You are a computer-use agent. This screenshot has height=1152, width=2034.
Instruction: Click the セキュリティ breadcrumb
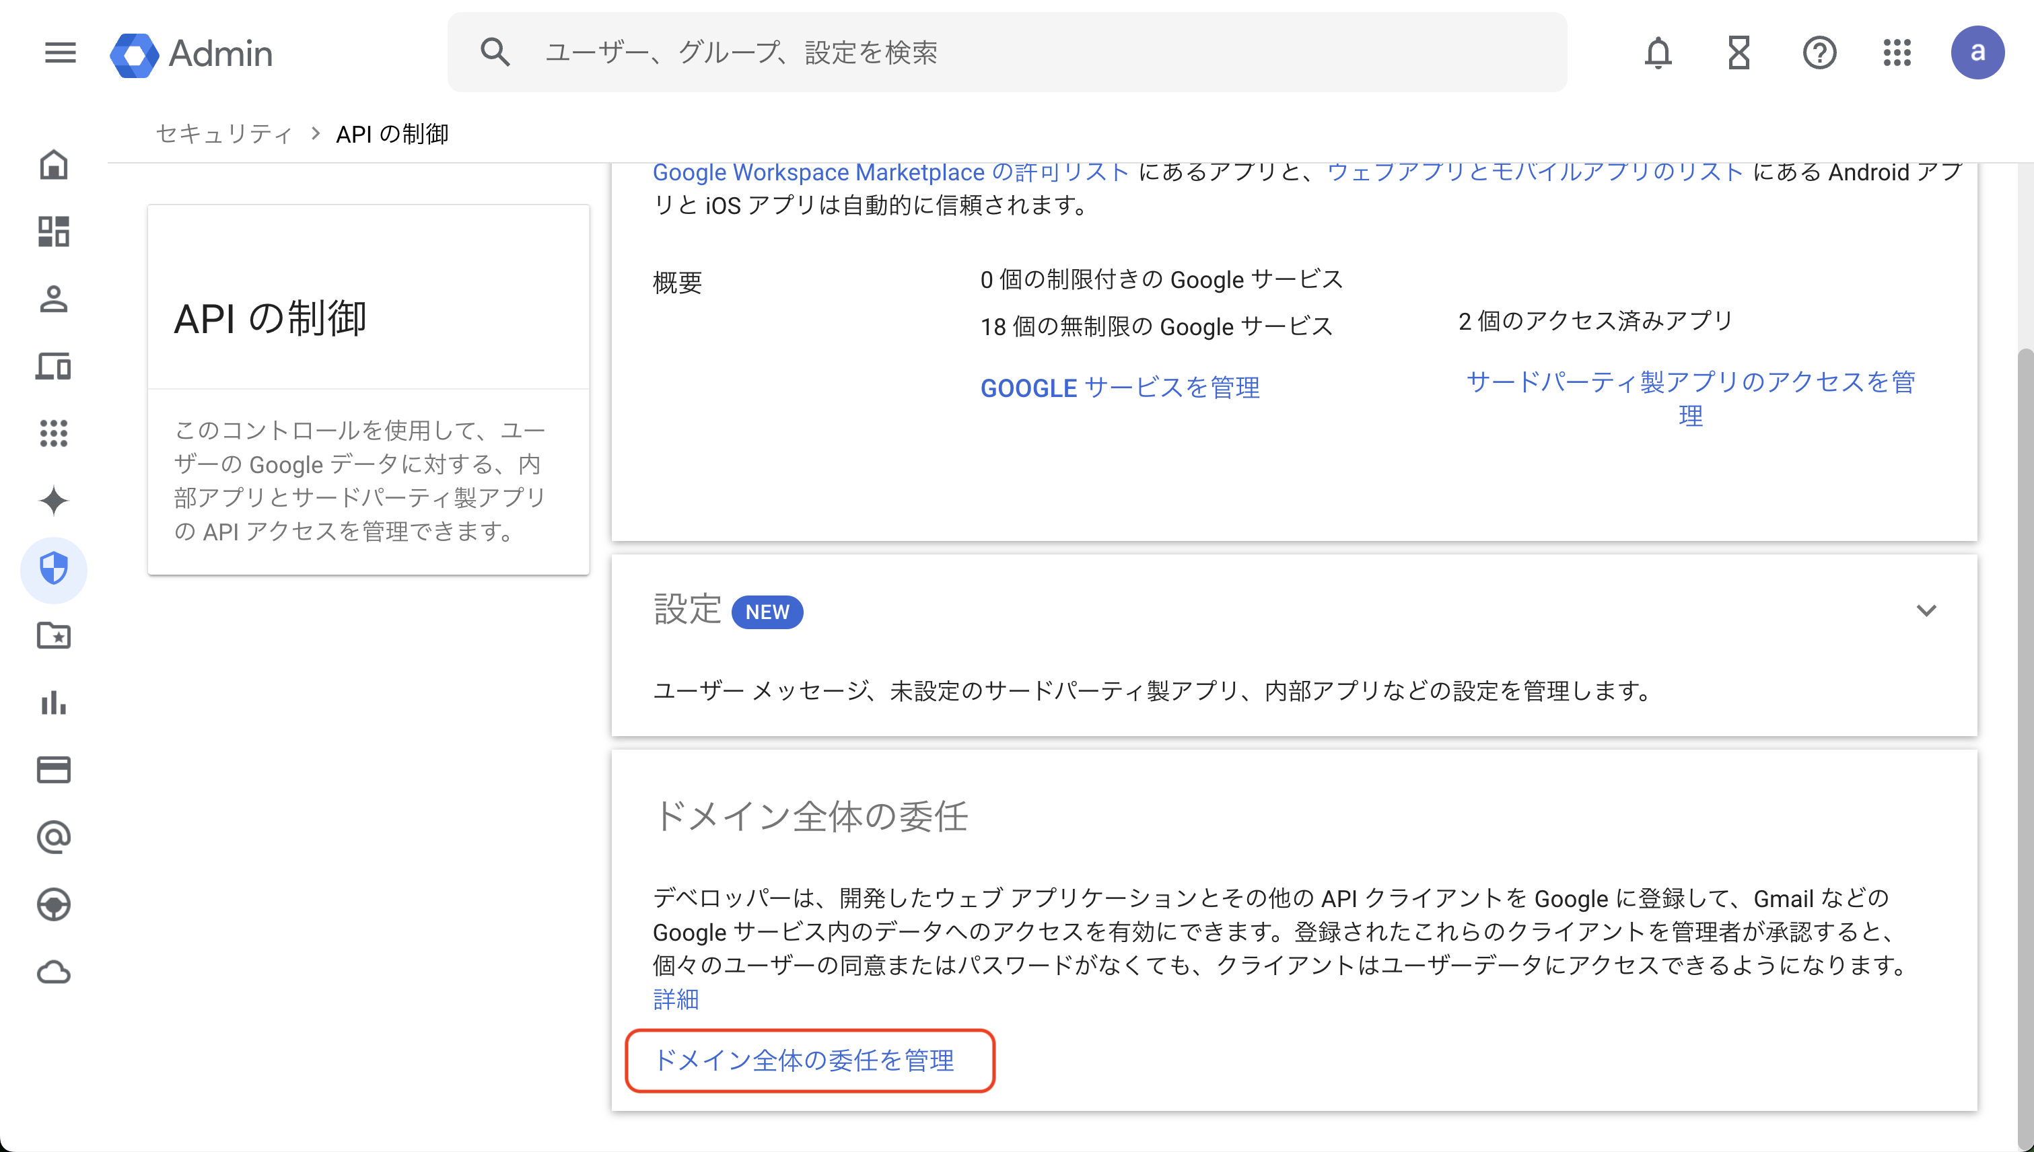[x=225, y=134]
